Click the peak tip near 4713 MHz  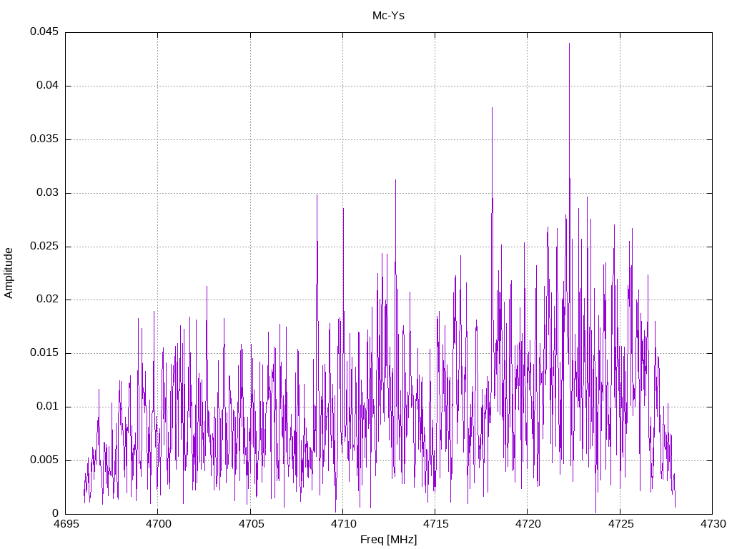395,179
